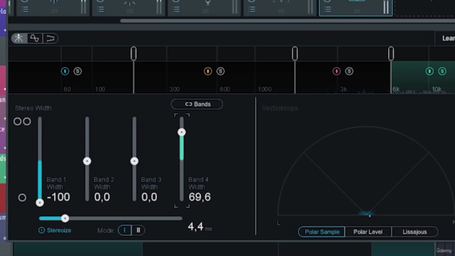455x256 pixels.
Task: Toggle Band 2 orange power button
Action: [208, 71]
